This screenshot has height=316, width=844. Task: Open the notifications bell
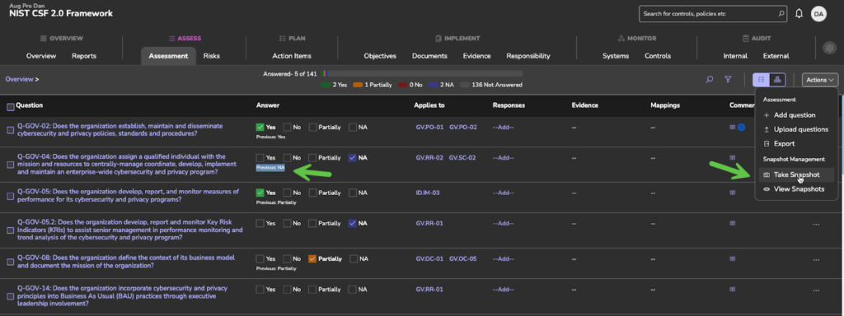coord(799,13)
